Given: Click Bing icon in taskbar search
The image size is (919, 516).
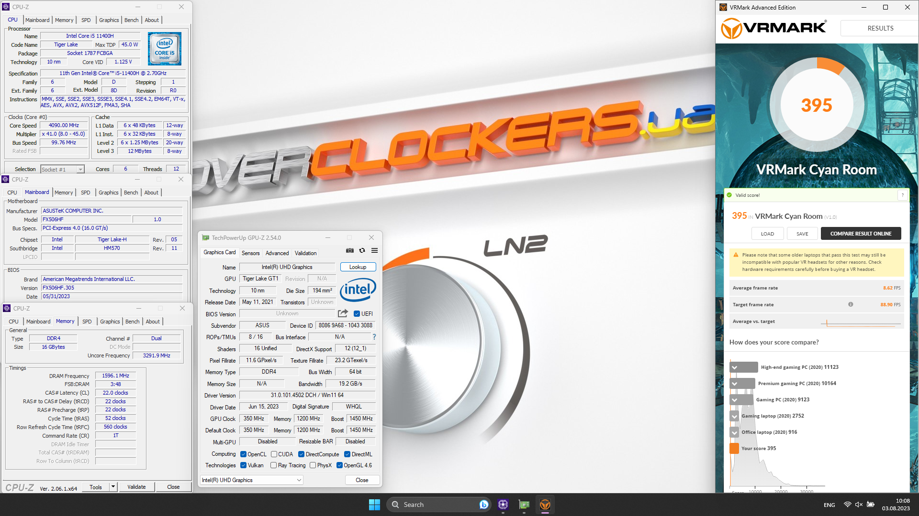Looking at the screenshot, I should coord(484,505).
